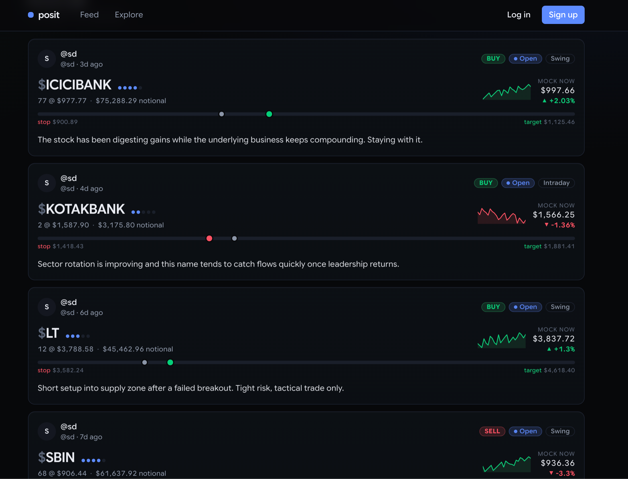Click the -3.3% change on SBIN

562,474
